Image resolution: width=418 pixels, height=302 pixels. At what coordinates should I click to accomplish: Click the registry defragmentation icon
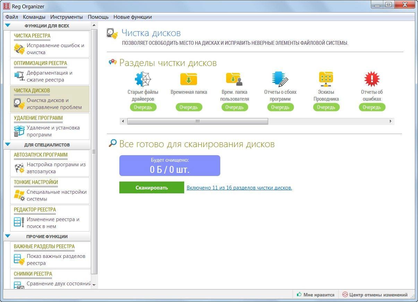coord(19,76)
